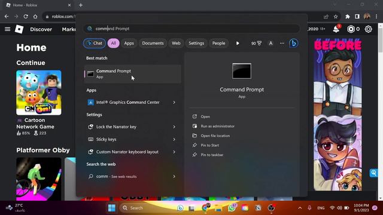Reload the Roblox page

coord(26,16)
